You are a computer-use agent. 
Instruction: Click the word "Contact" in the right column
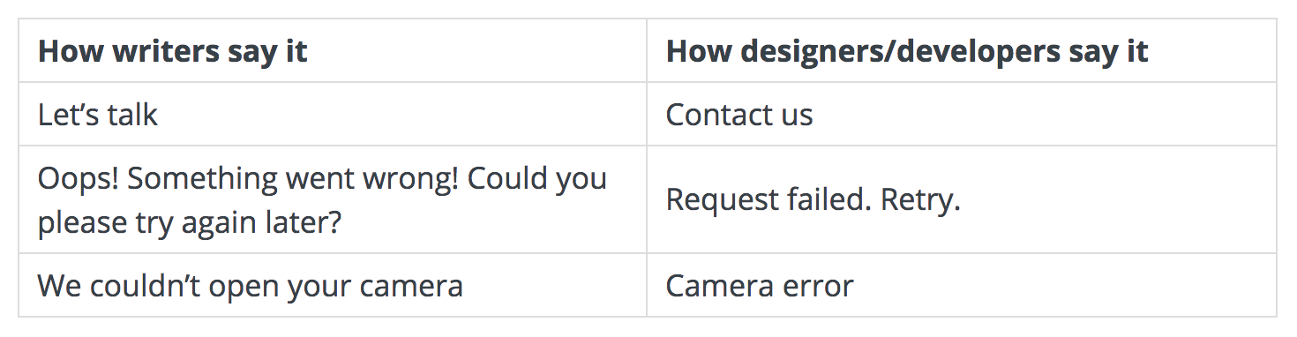pos(716,115)
